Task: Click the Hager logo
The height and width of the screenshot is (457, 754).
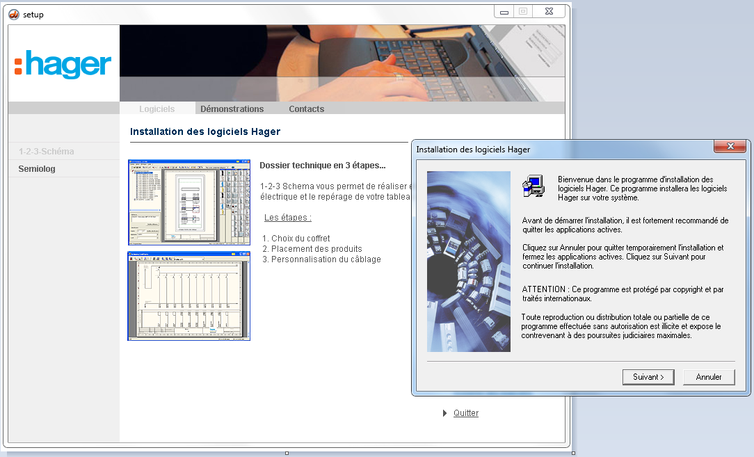Action: click(63, 65)
